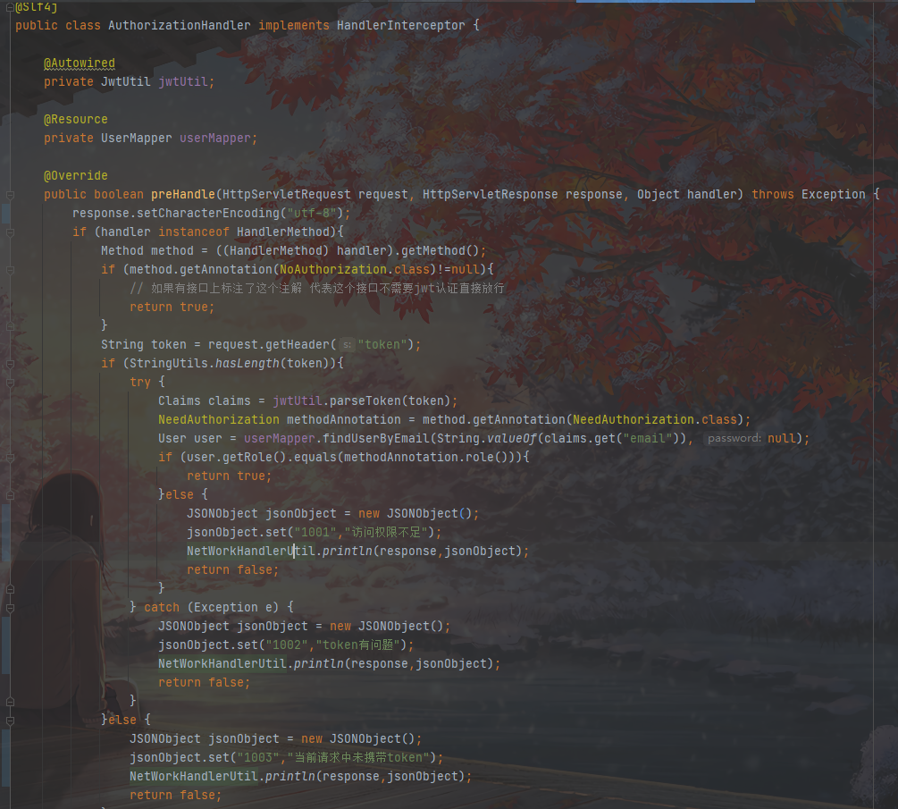Click the "1003" string literal

pos(257,757)
